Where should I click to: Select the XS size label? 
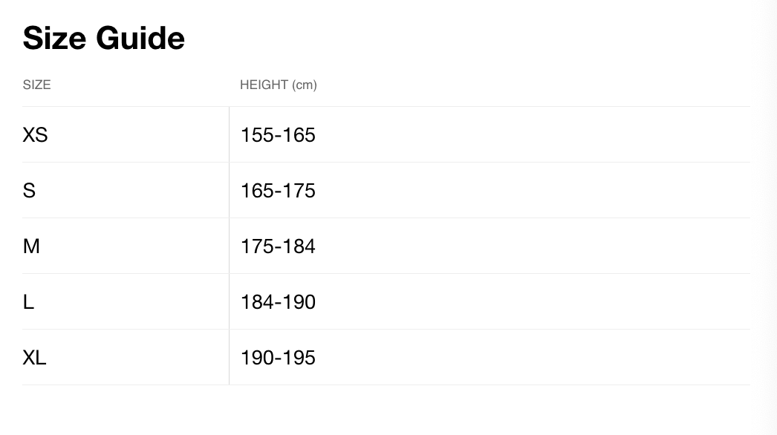[x=35, y=135]
